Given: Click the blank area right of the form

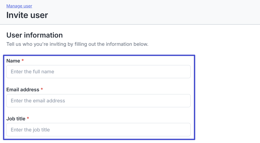Looking at the screenshot, I should (228, 98).
